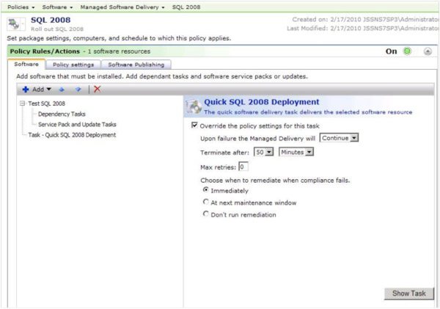Click the Policy Rules/Actions header text
The image size is (440, 309).
(45, 51)
